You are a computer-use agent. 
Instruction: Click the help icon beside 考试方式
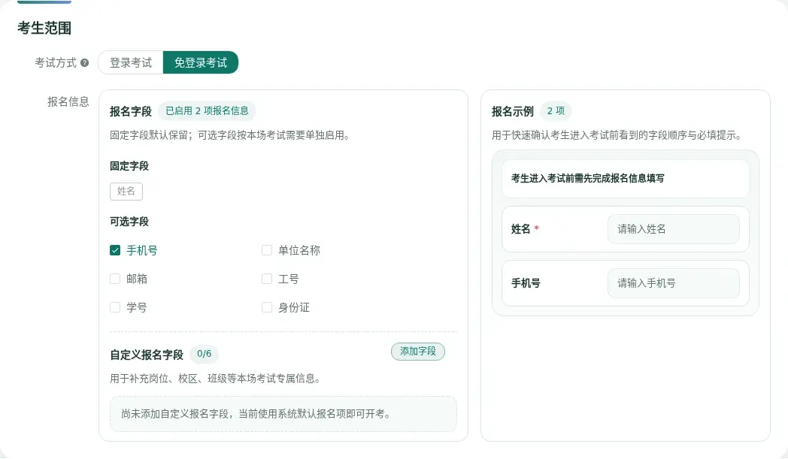[x=84, y=63]
